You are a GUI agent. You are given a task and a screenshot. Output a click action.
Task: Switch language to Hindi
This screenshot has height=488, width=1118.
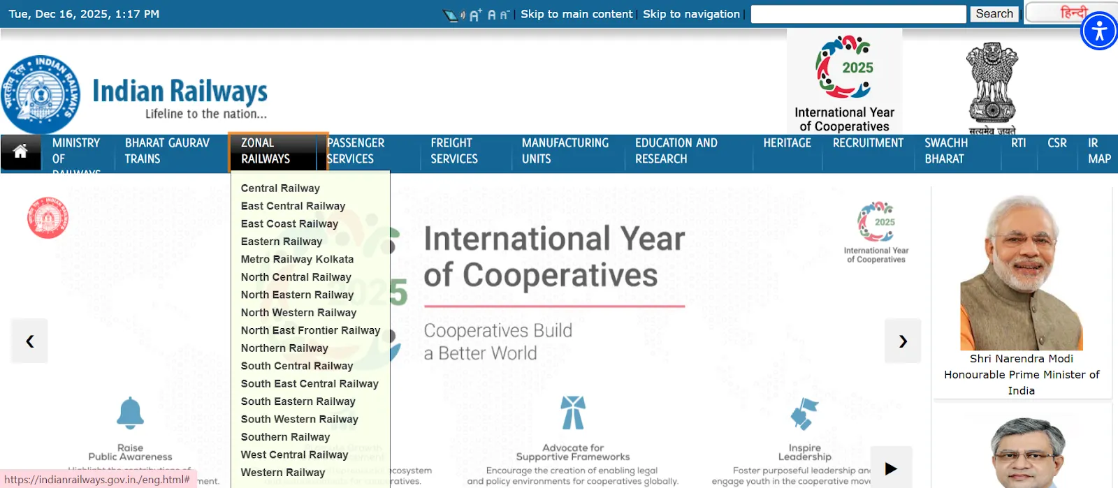tap(1073, 13)
